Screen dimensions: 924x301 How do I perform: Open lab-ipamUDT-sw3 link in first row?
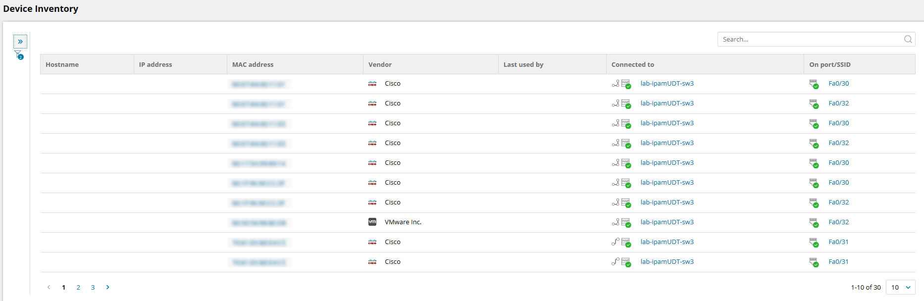click(x=667, y=84)
